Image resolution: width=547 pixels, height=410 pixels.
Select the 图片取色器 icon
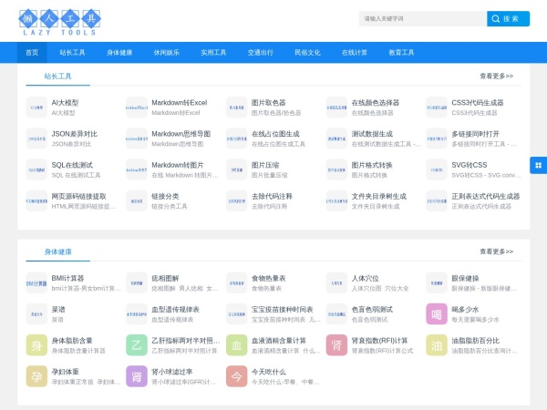(x=237, y=108)
